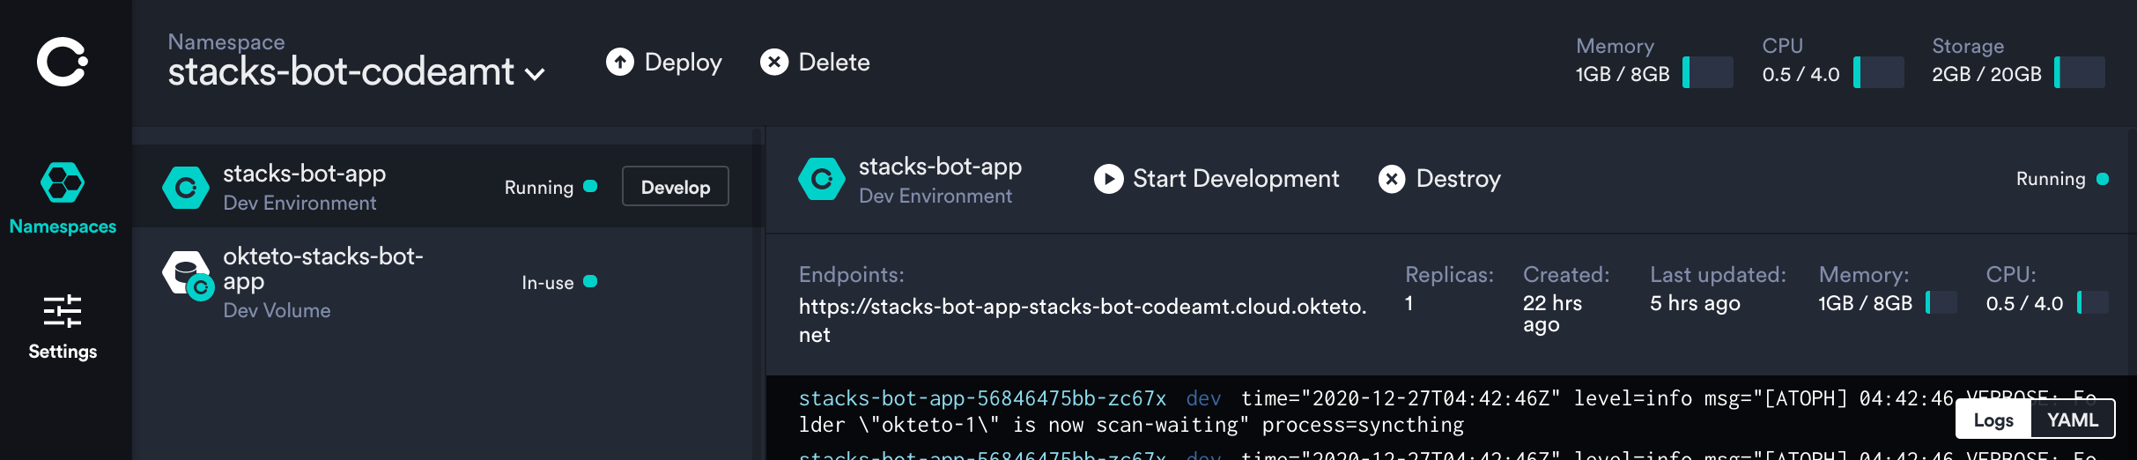Click the 'In-use' status text
The height and width of the screenshot is (460, 2137).
(x=548, y=282)
